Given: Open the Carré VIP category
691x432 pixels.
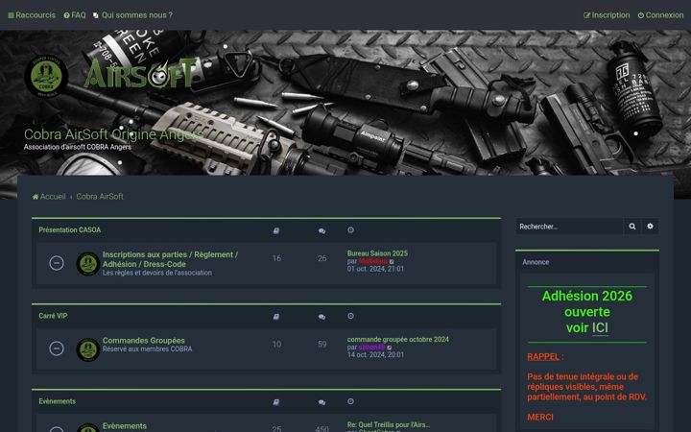Looking at the screenshot, I should point(53,316).
